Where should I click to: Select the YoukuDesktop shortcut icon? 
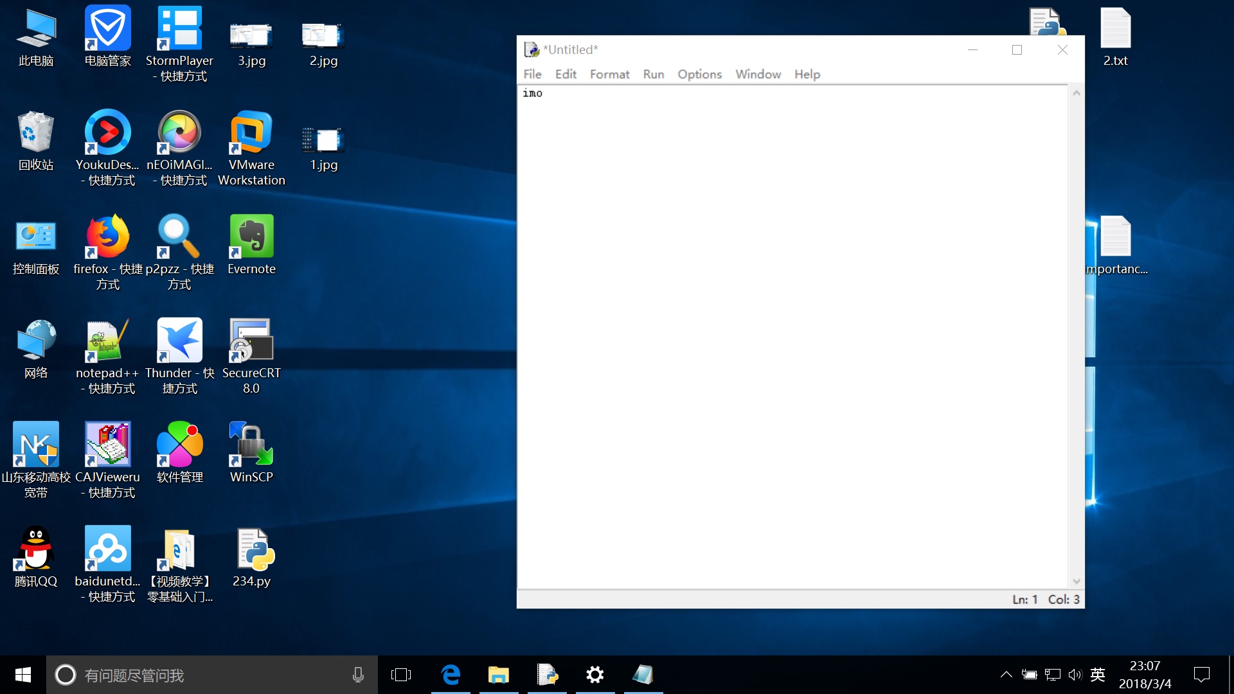pyautogui.click(x=108, y=148)
